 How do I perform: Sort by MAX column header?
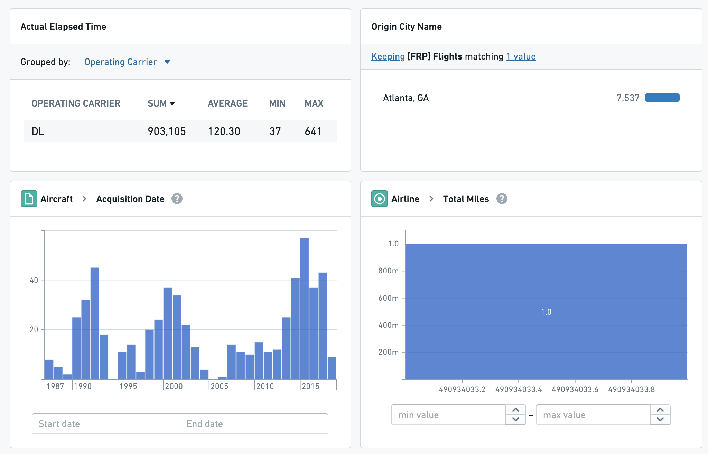pyautogui.click(x=314, y=103)
